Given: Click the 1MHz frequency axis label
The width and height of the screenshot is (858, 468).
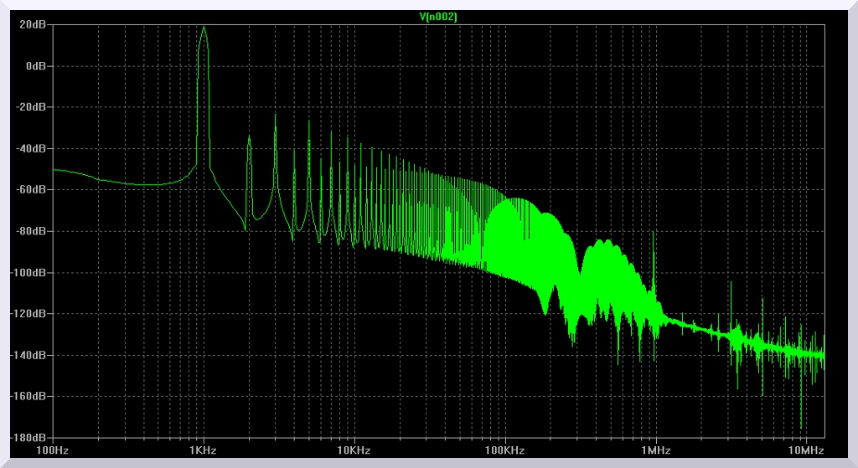Looking at the screenshot, I should [655, 450].
